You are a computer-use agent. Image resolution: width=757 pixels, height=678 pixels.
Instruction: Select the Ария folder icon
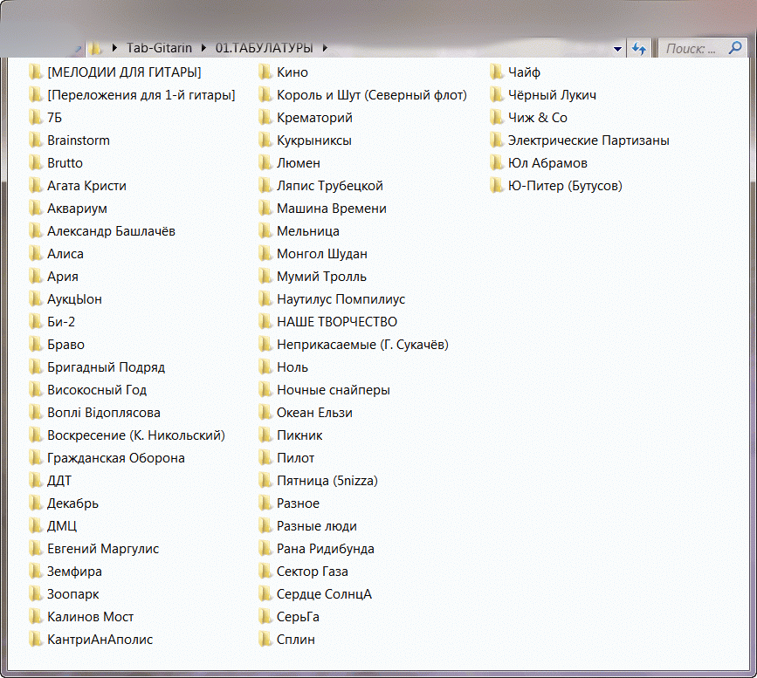(x=35, y=276)
